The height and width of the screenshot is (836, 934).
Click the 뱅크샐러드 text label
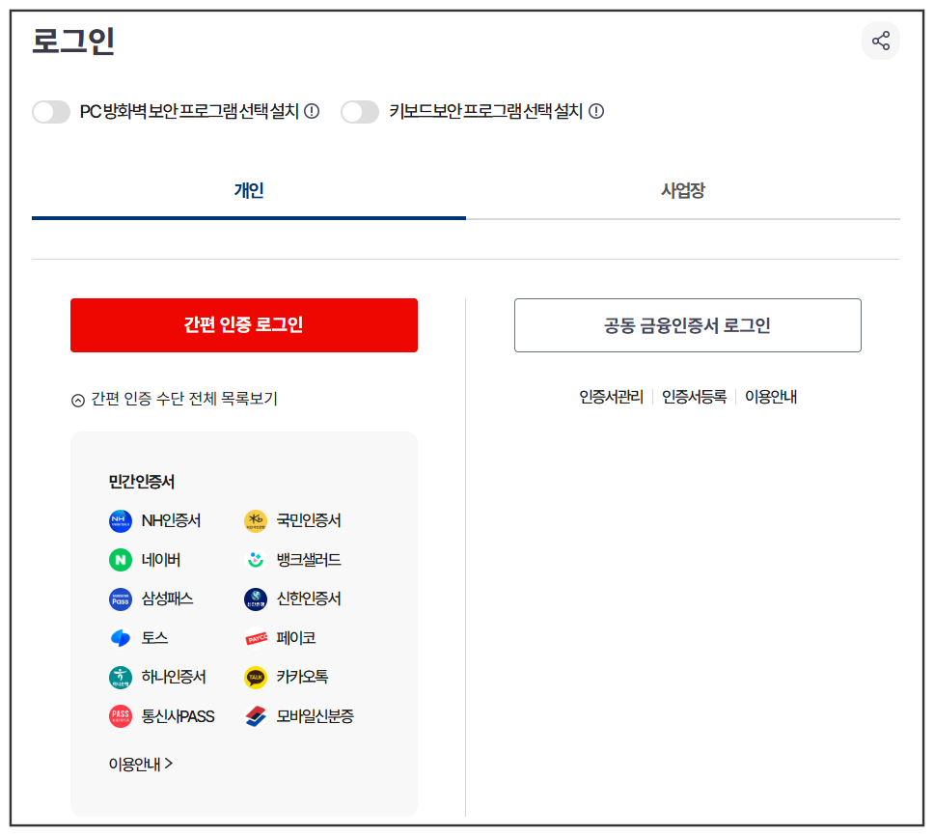coord(309,560)
